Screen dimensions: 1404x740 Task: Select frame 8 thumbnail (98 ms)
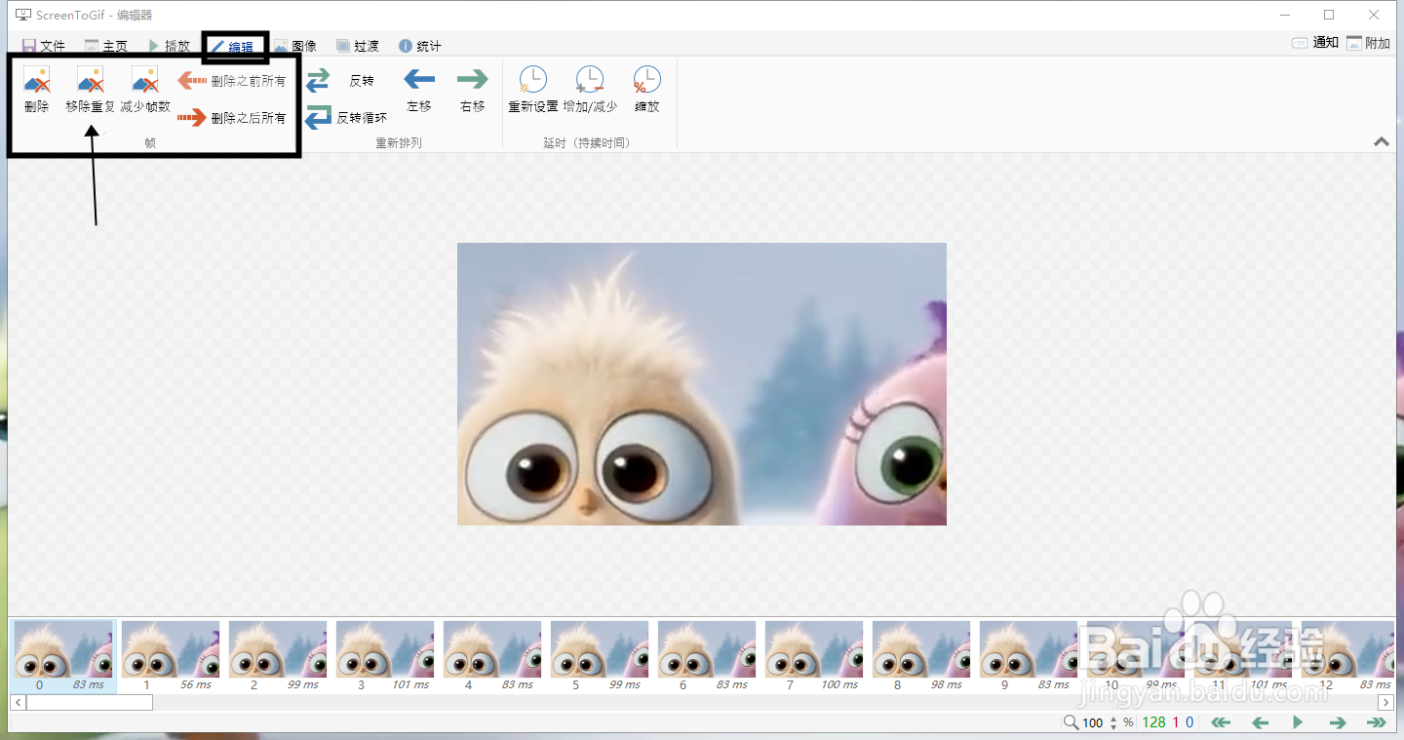tap(921, 656)
